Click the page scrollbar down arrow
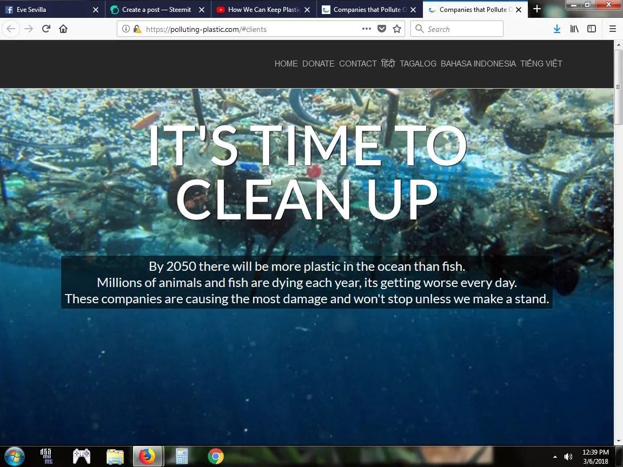The height and width of the screenshot is (467, 623). point(618,441)
